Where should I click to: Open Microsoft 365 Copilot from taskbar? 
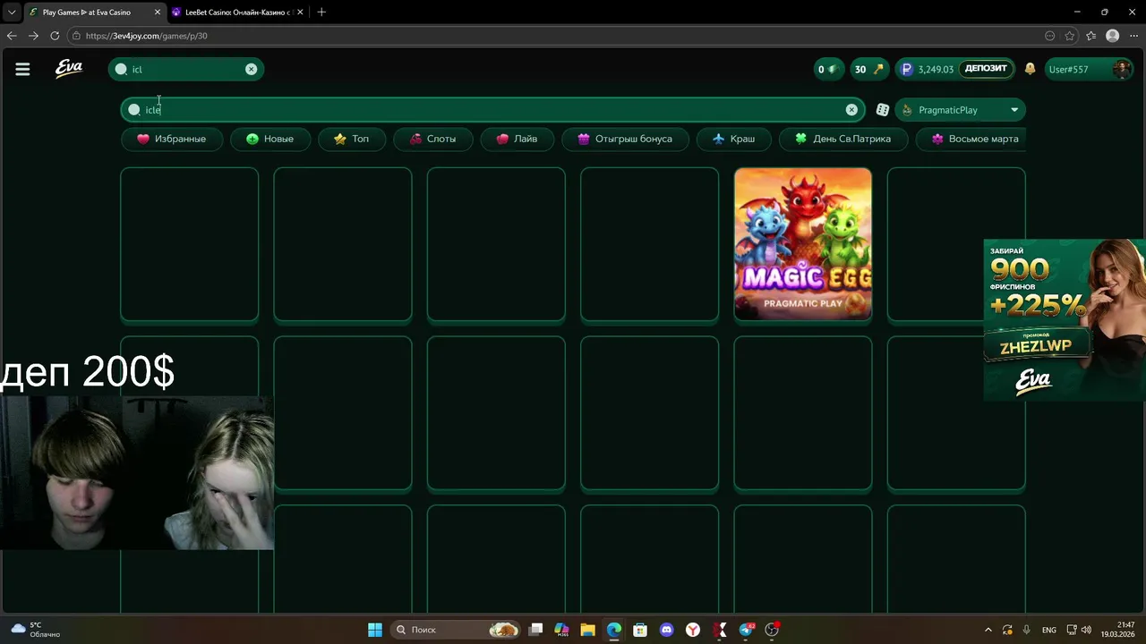click(561, 630)
